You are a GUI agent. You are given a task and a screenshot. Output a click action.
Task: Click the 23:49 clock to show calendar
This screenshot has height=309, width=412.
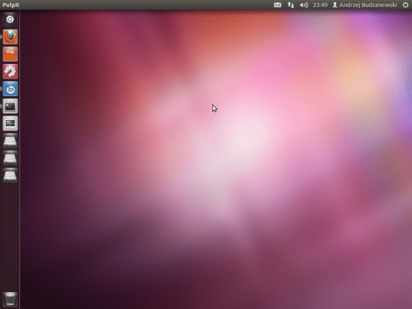pyautogui.click(x=320, y=5)
